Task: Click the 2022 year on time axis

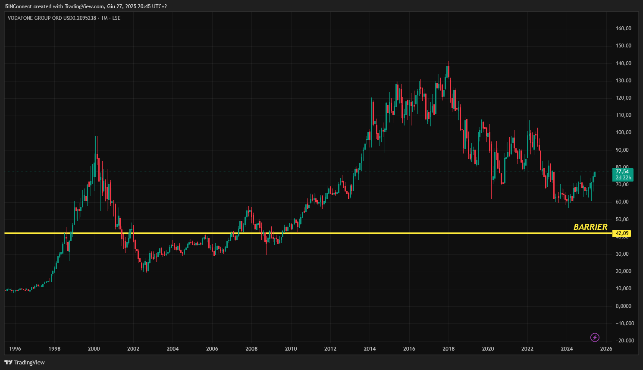Action: point(527,349)
